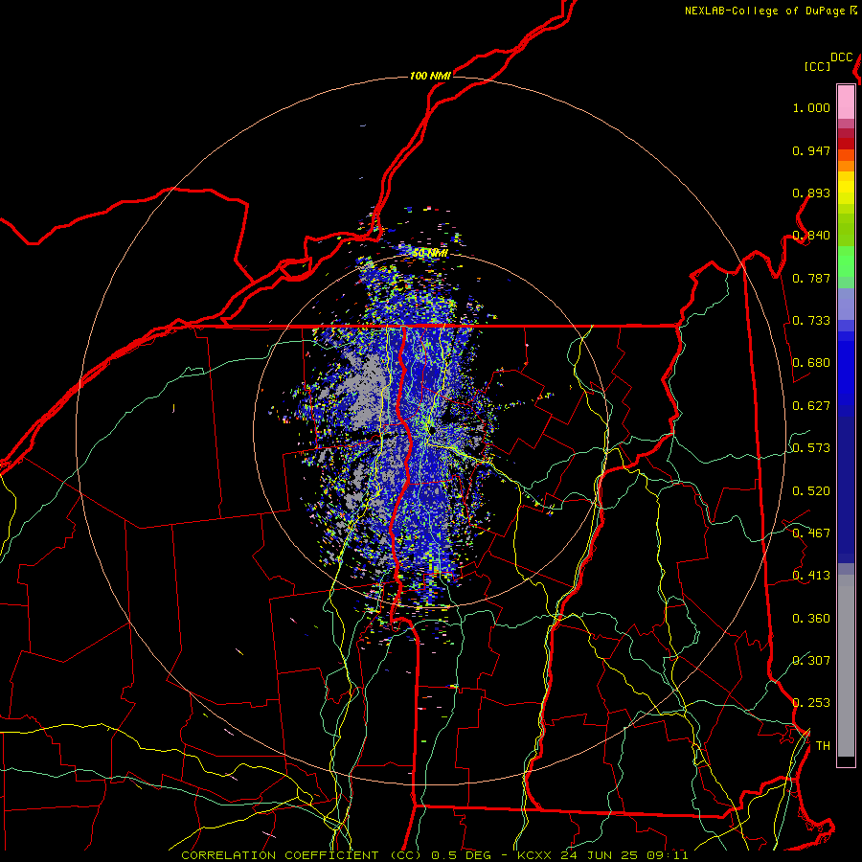Pick the lavender color bar segment near 0.733
Image resolution: width=862 pixels, height=862 pixels.
pos(846,304)
